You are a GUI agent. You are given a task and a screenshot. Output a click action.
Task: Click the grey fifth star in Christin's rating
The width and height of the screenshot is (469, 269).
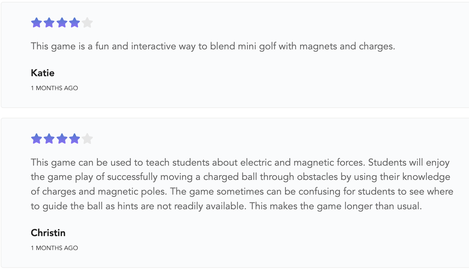(x=87, y=138)
